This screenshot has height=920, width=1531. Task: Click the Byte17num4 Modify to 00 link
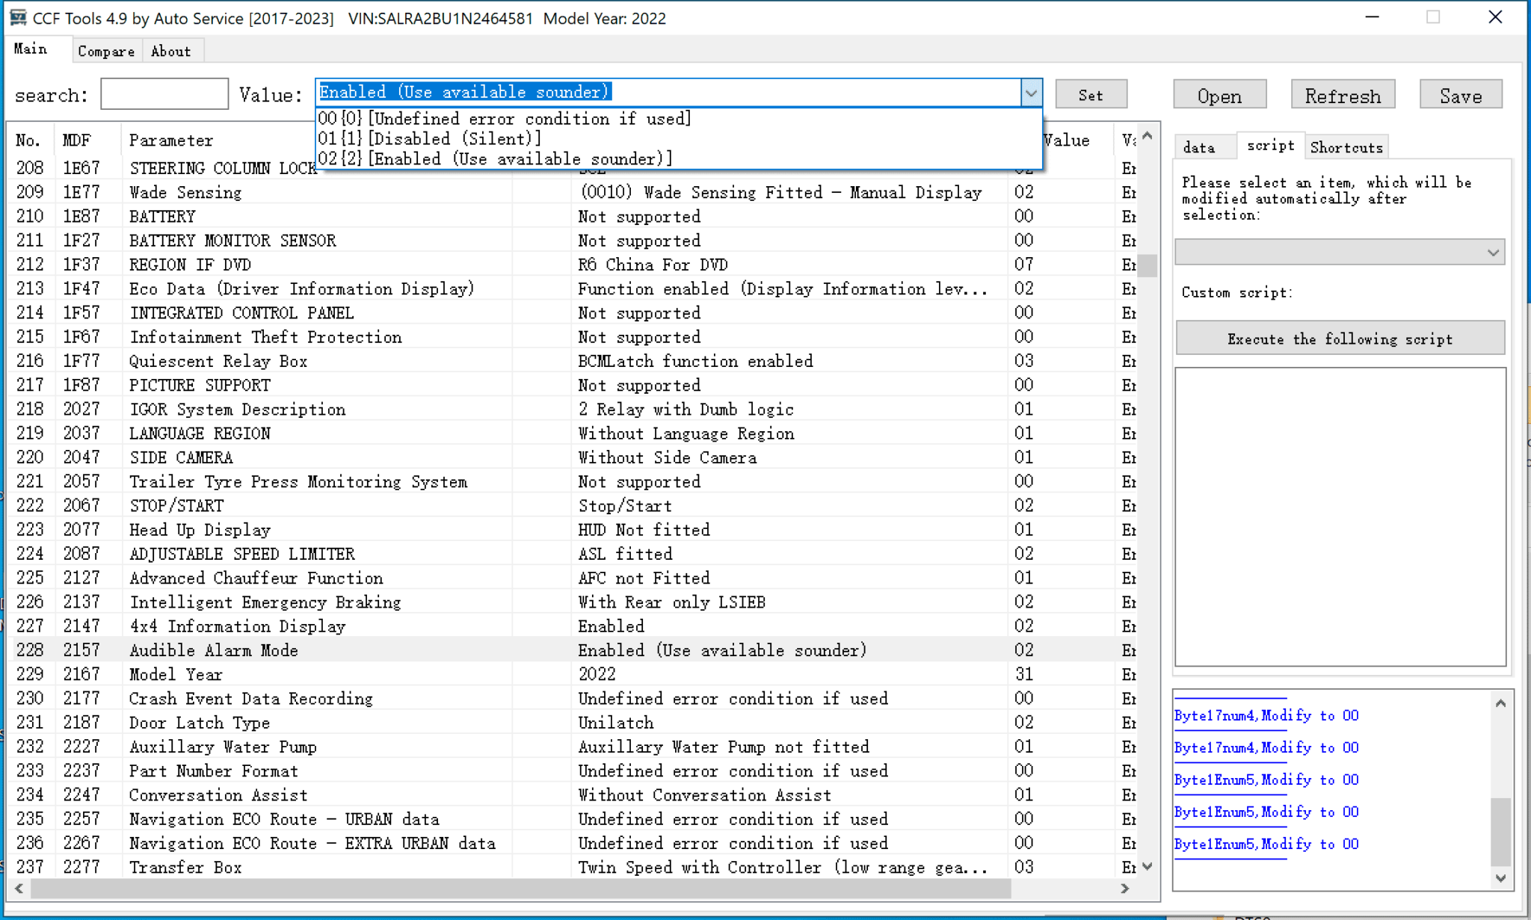tap(1266, 715)
